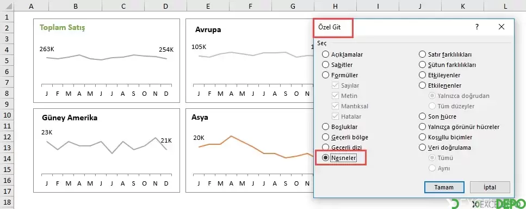The image size is (526, 209).
Task: Select row 5 header
Action: tap(7, 60)
